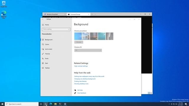Click the Browse button under pictures

[x=79, y=42]
